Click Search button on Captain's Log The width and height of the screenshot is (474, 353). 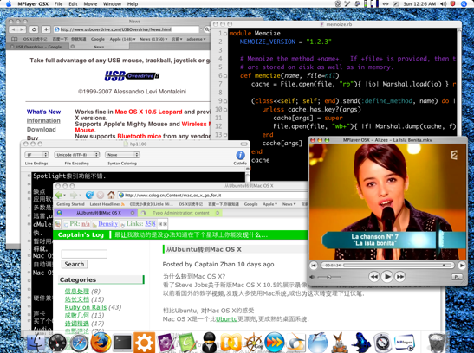pyautogui.click(x=75, y=264)
